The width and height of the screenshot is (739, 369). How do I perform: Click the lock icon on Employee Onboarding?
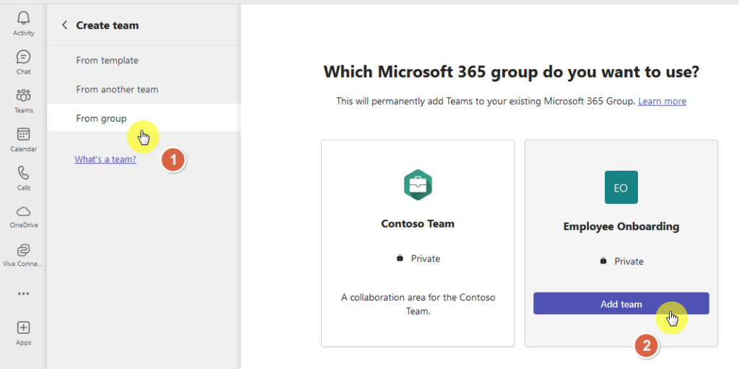point(603,261)
